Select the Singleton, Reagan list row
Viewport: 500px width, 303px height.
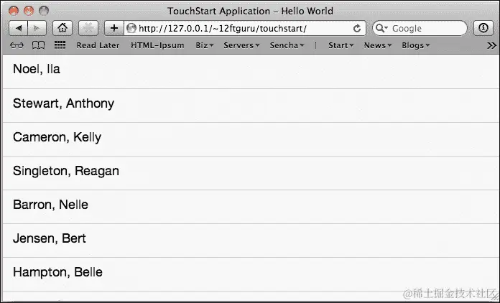251,173
